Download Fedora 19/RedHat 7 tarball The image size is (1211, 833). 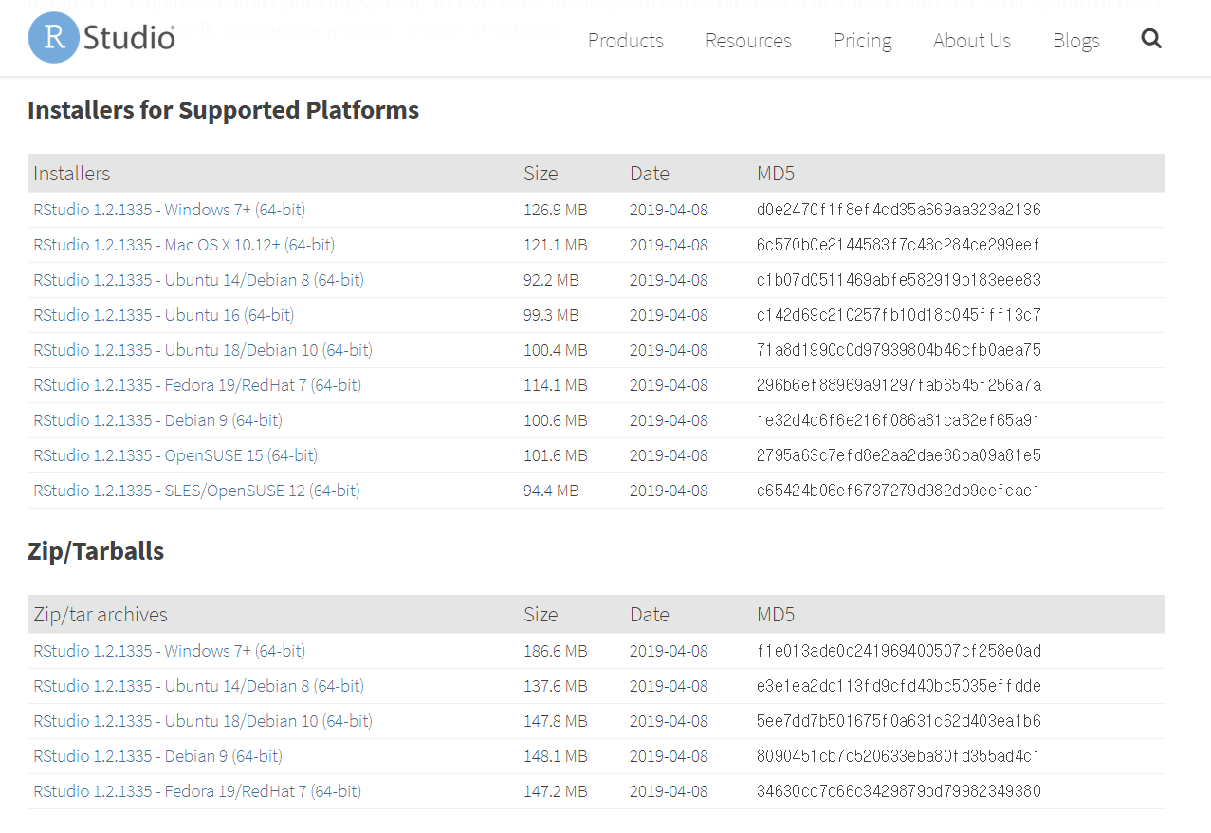(x=197, y=791)
